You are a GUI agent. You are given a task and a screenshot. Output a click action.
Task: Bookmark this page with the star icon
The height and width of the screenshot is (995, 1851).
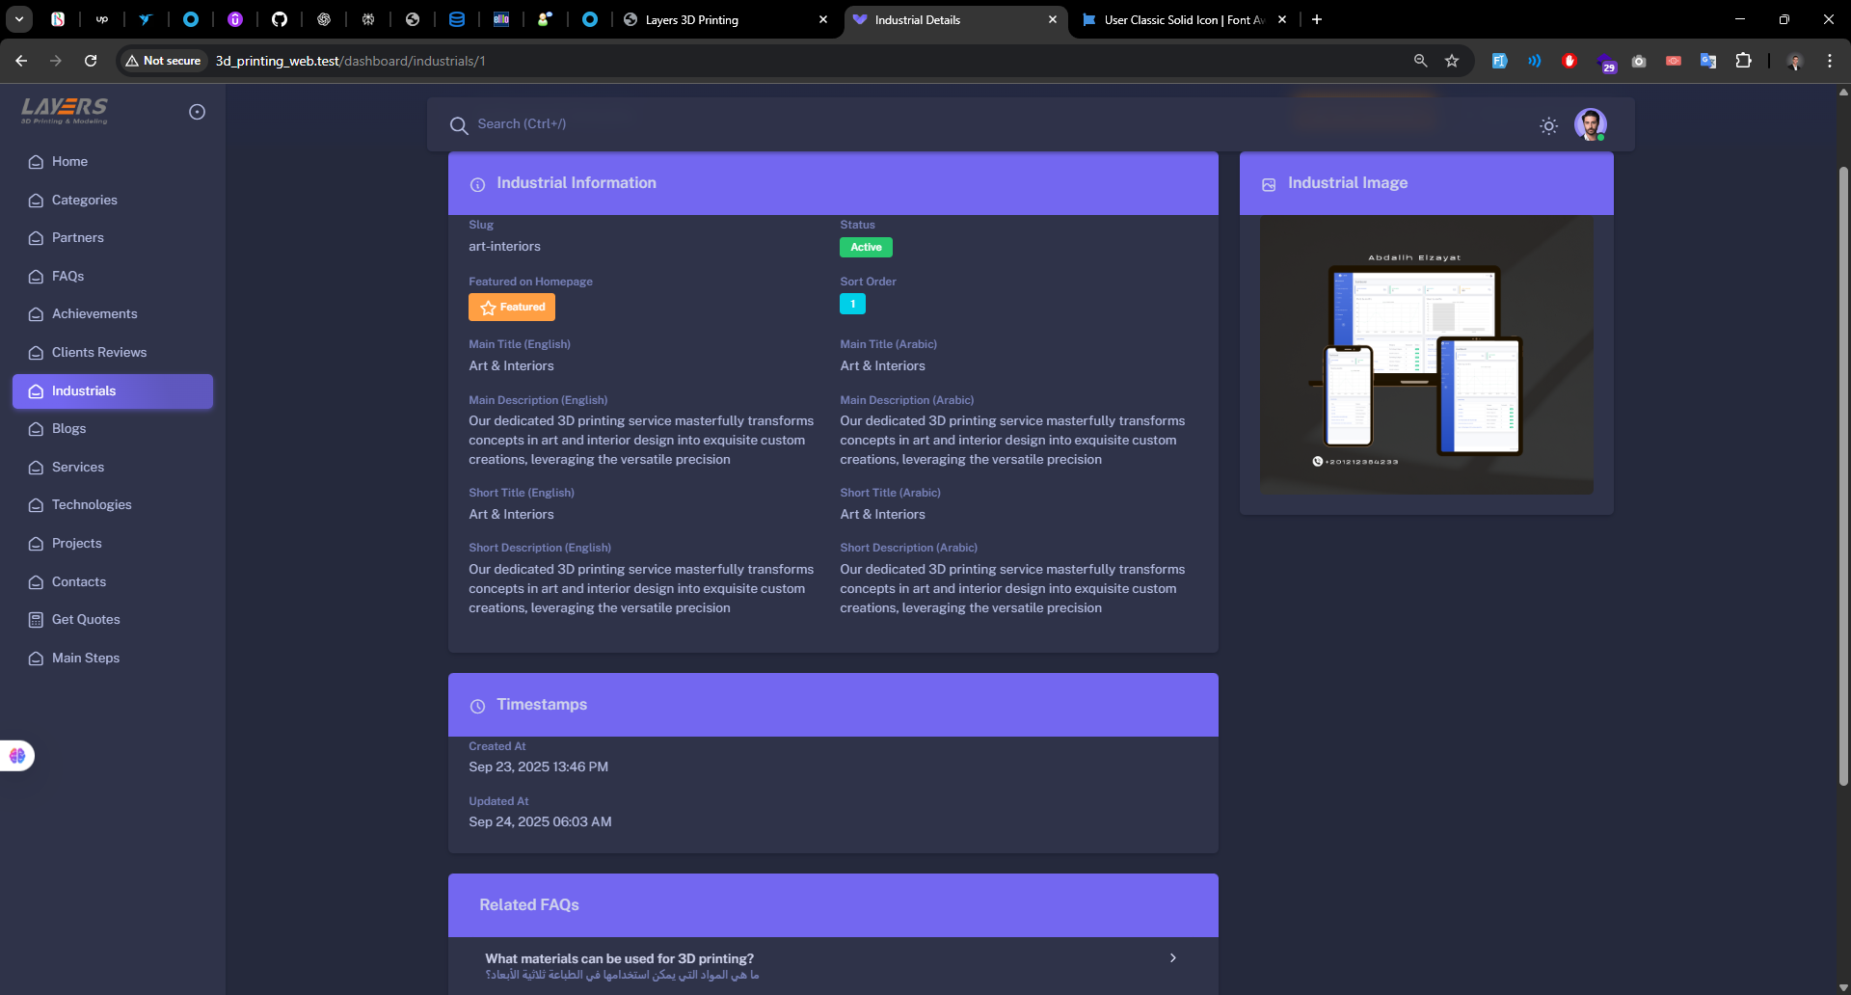coord(1452,61)
